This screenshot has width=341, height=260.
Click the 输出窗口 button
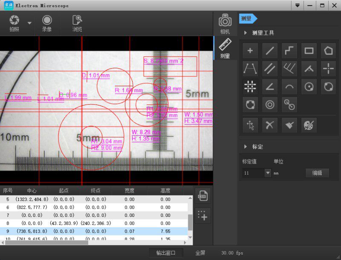click(166, 253)
